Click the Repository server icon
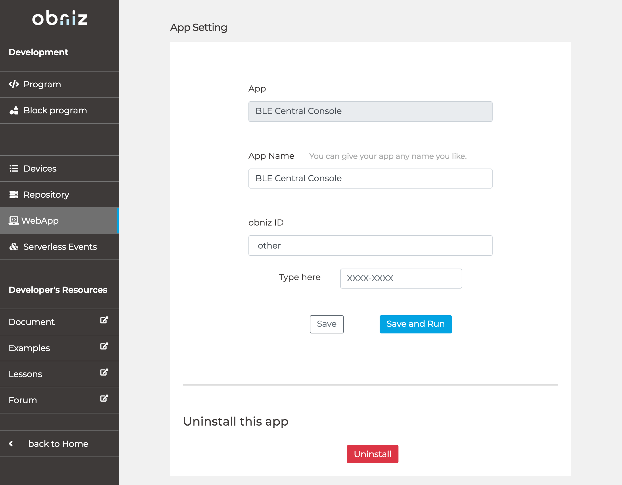Screen dimensions: 622x485 [x=14, y=195]
